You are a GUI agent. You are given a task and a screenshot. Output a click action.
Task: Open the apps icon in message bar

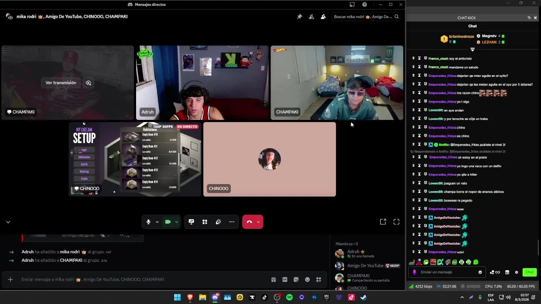coord(319,279)
